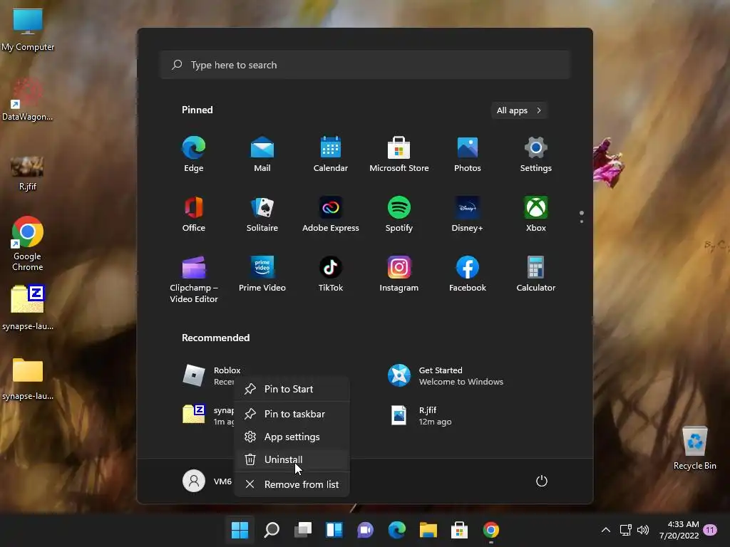The width and height of the screenshot is (730, 547).
Task: Launch Edge from the taskbar
Action: tap(396, 530)
